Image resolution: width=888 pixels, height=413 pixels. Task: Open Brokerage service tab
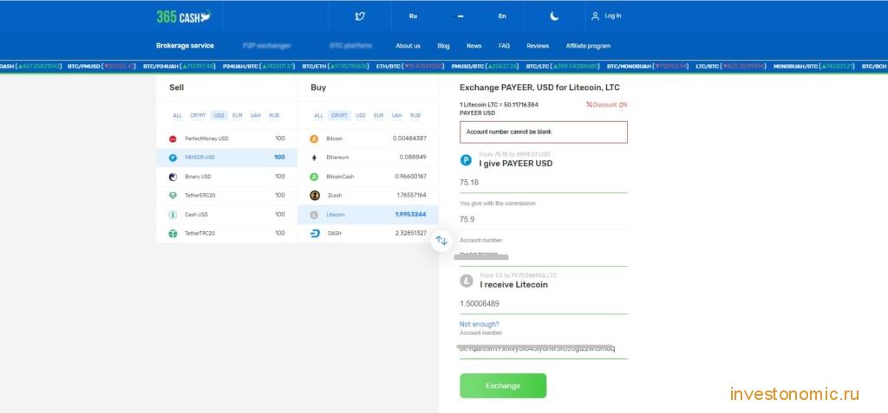[x=186, y=46]
